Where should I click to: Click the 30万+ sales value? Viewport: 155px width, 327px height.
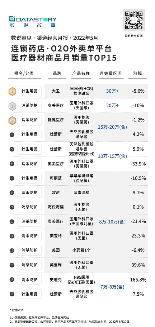tap(112, 91)
